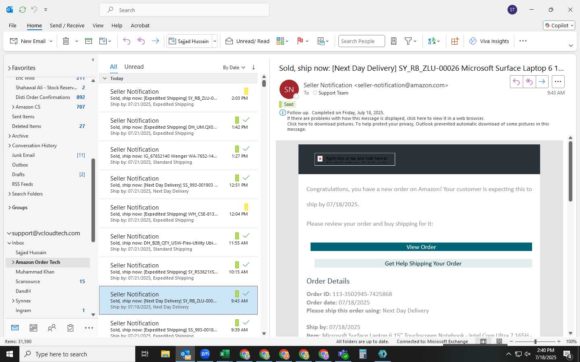This screenshot has height=362, width=580.
Task: Show only Unread messages tab
Action: 134,67
